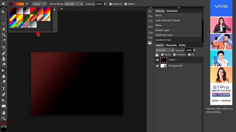Open the Cha character side panel

point(150,33)
